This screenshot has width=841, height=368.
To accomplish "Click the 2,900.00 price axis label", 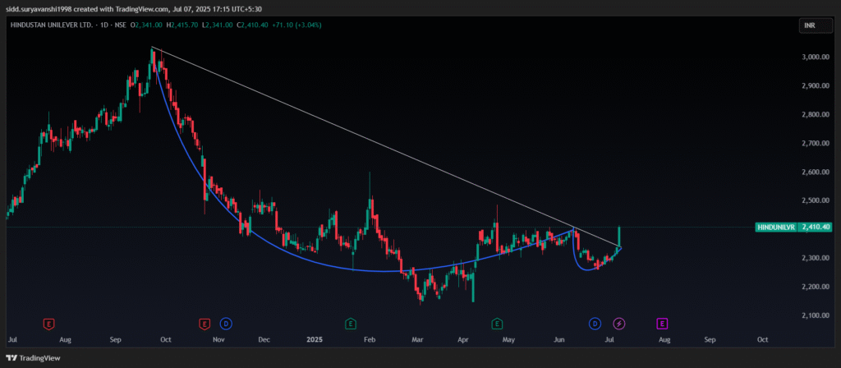I will 816,85.
